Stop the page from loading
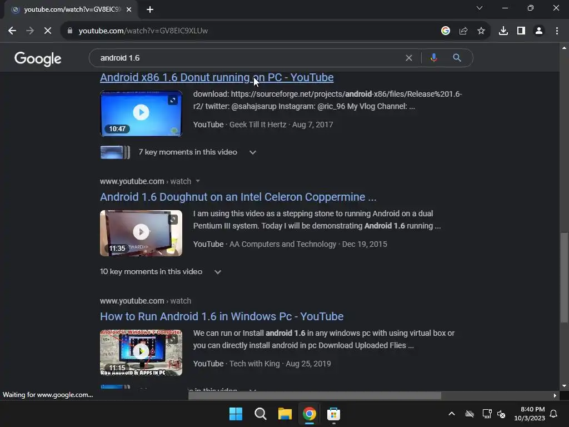 (x=48, y=31)
